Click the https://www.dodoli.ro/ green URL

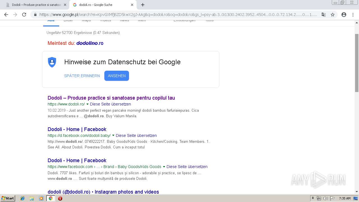tap(66, 104)
